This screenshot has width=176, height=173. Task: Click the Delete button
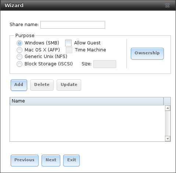coord(42,85)
